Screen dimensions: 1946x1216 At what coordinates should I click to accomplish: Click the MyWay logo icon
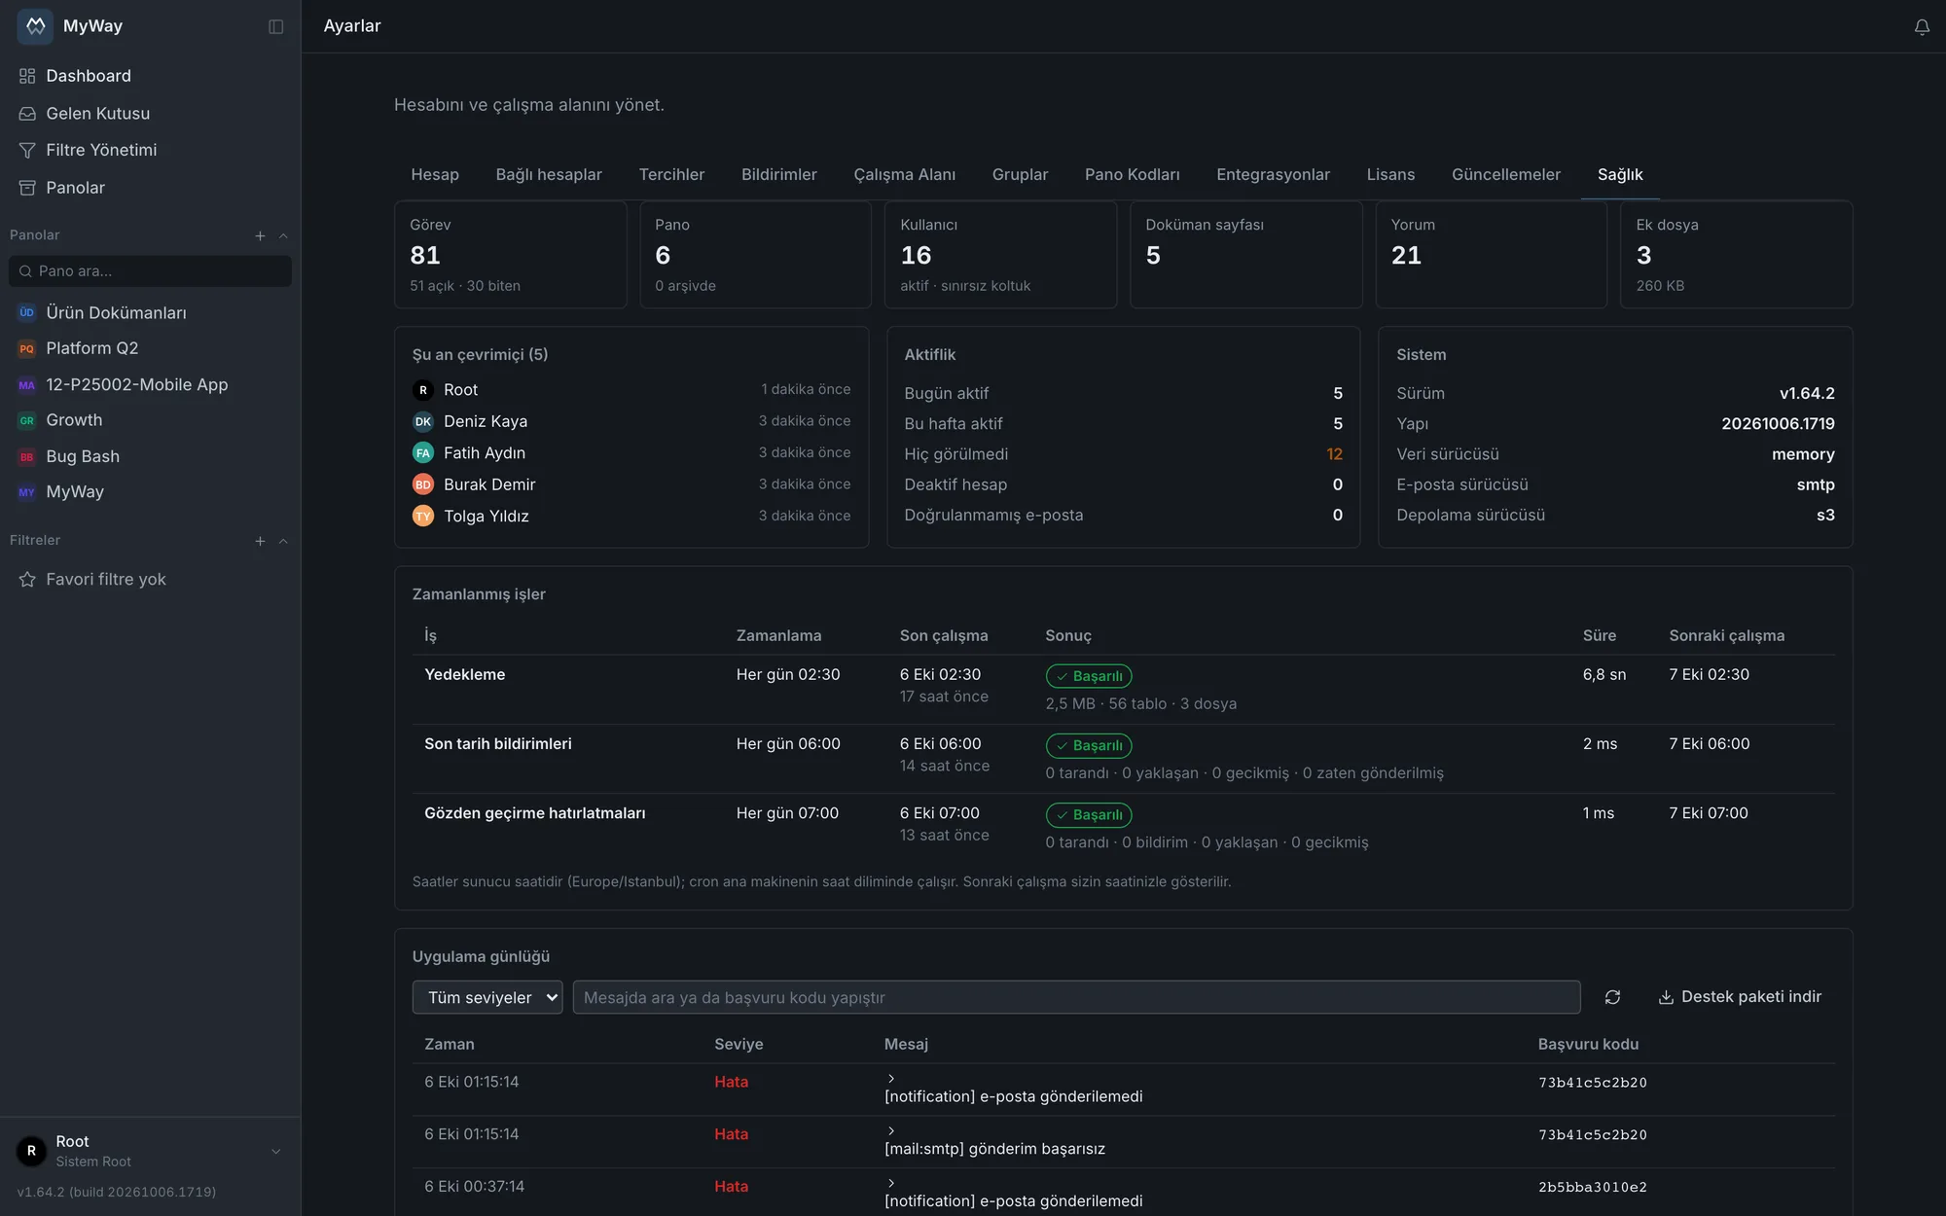(35, 26)
